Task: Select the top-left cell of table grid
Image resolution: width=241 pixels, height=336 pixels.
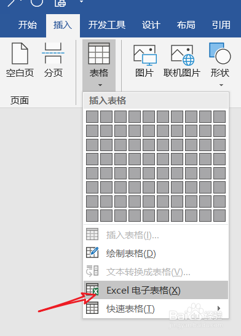Action: pyautogui.click(x=92, y=117)
